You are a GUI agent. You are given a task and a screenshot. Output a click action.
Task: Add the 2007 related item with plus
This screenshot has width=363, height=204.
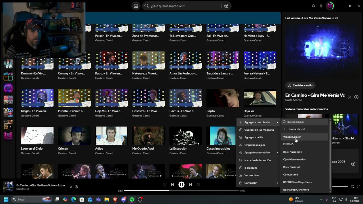pyautogui.click(x=353, y=164)
